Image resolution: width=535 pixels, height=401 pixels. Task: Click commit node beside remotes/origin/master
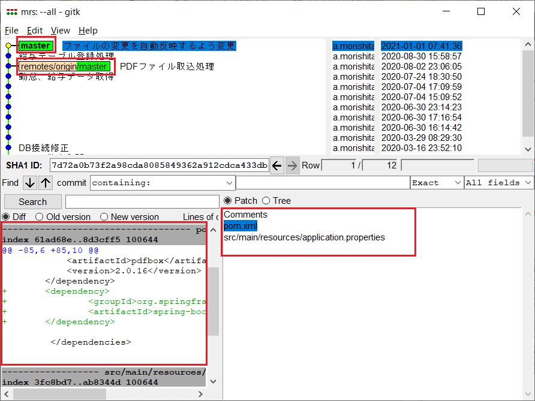pyautogui.click(x=8, y=66)
